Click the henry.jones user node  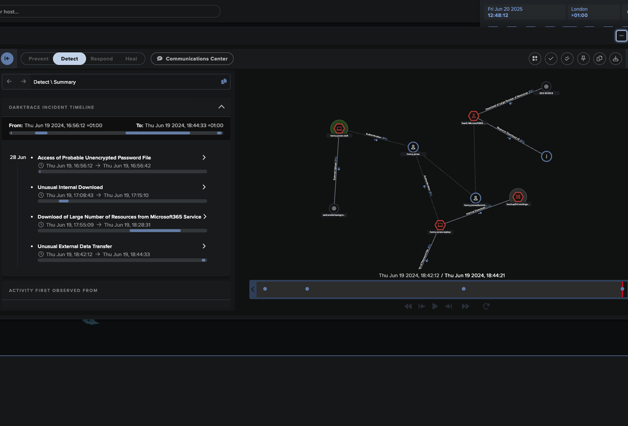tap(413, 147)
